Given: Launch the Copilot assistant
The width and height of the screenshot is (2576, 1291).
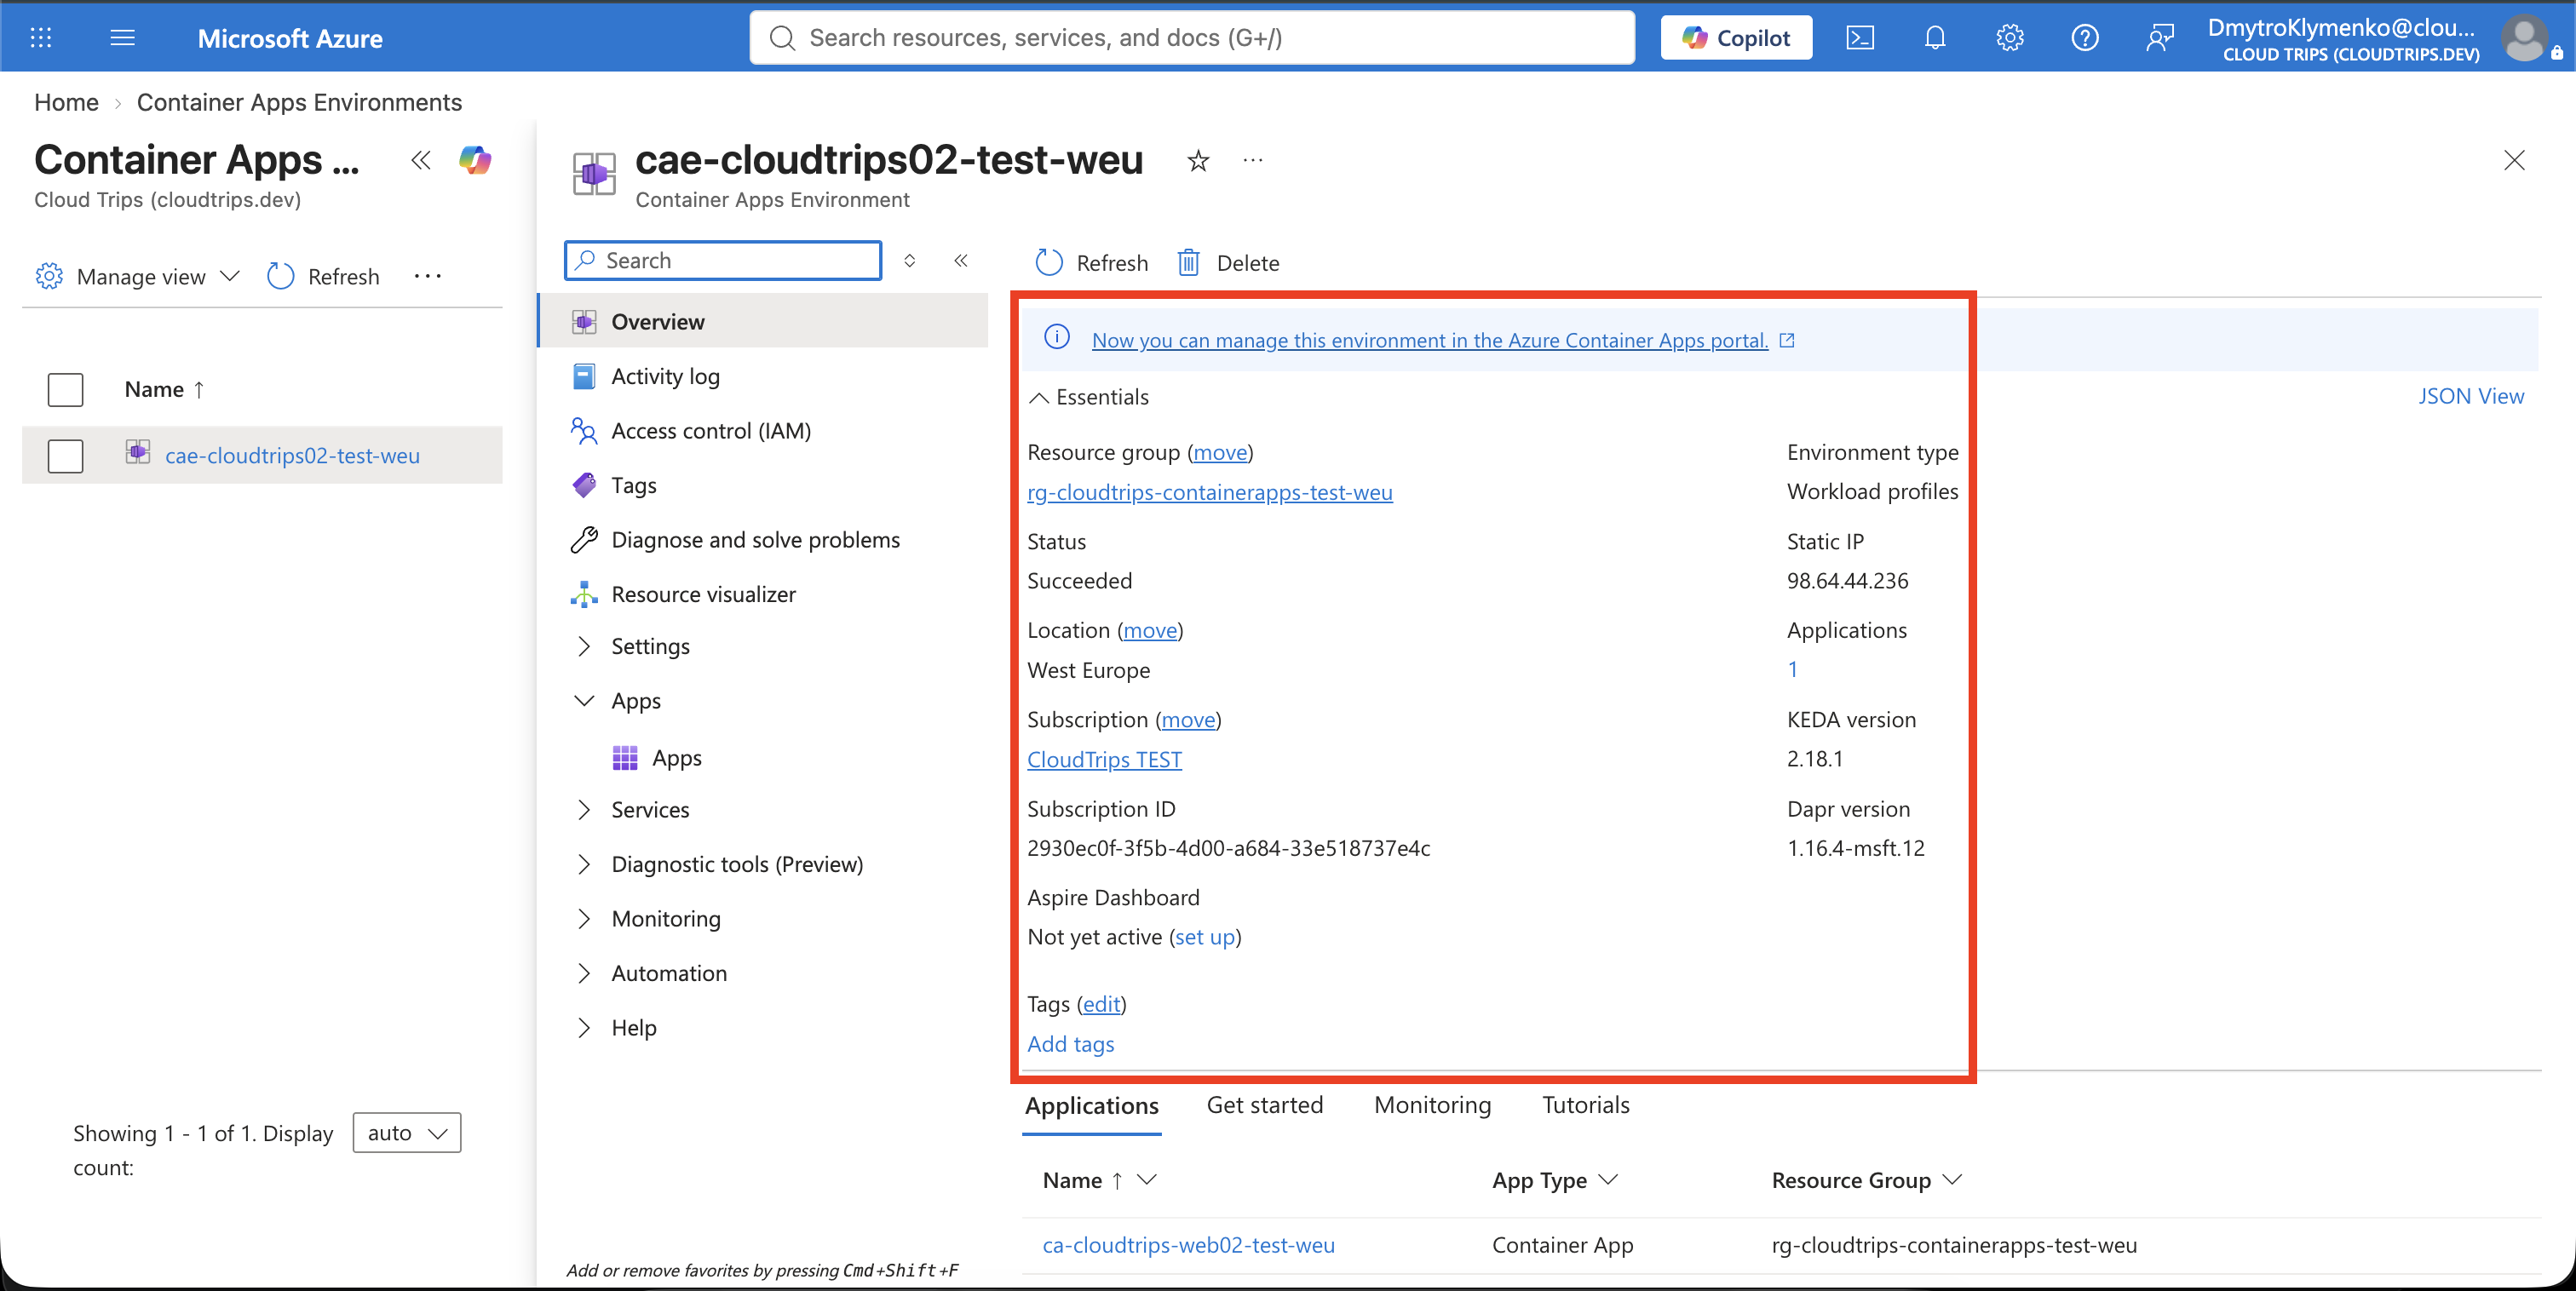Looking at the screenshot, I should (1736, 38).
